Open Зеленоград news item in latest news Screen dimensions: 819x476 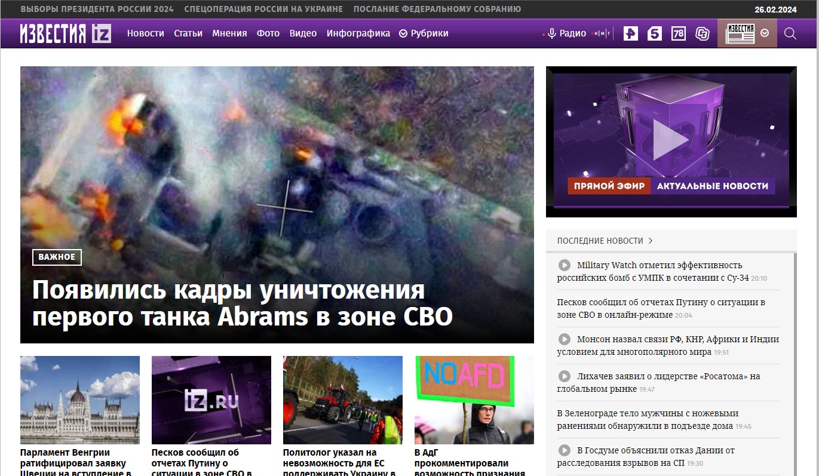[648, 419]
